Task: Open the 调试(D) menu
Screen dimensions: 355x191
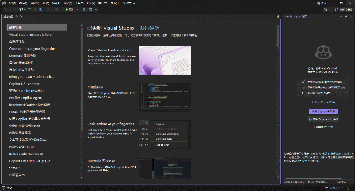Action: [68, 3]
